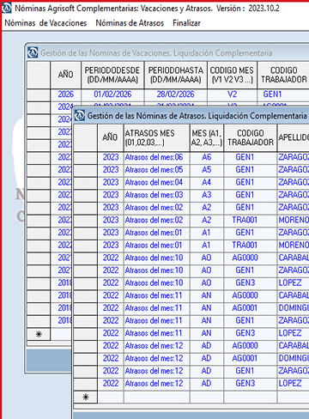The width and height of the screenshot is (309, 419).
Task: Select GEN3 cell in the AN row
Action: 251,333
